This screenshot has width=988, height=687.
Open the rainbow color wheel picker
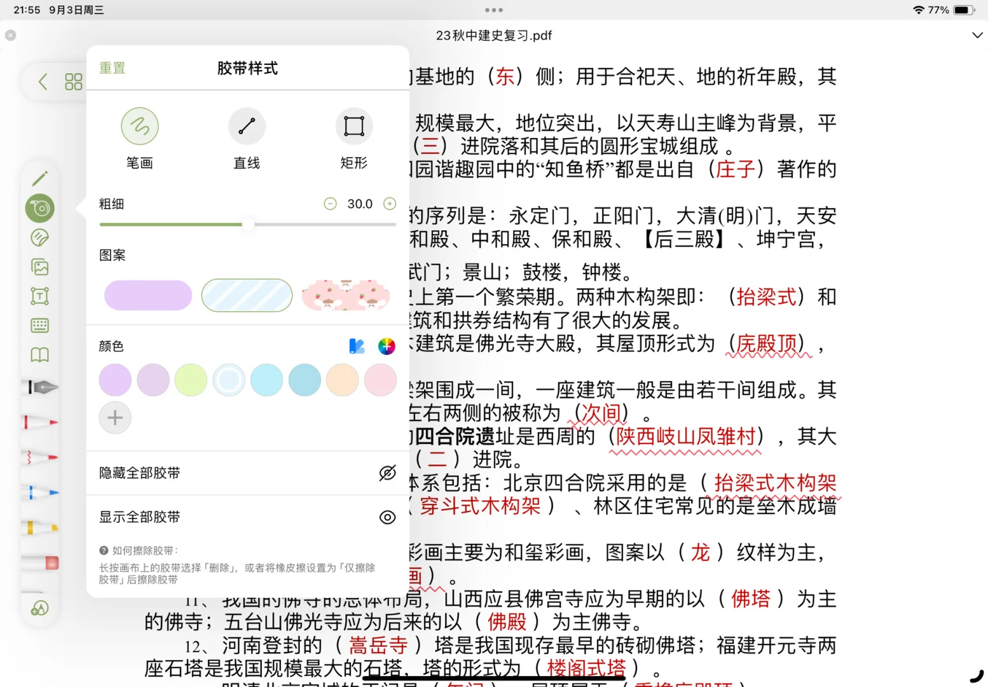[387, 346]
